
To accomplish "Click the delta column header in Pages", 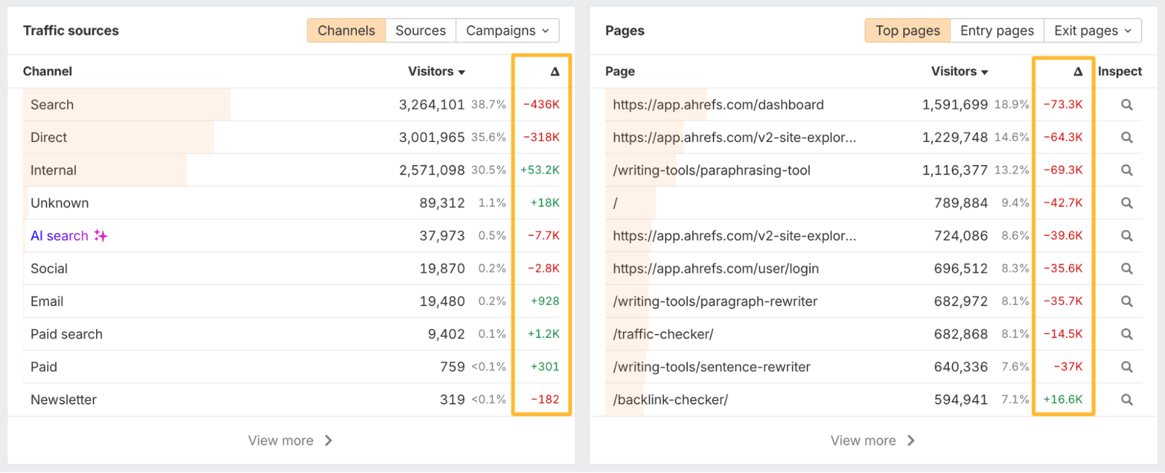I will tap(1078, 72).
